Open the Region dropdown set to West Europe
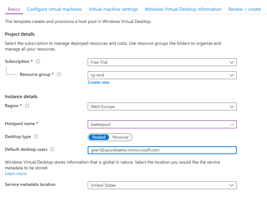Image resolution: width=267 pixels, height=198 pixels. click(162, 107)
